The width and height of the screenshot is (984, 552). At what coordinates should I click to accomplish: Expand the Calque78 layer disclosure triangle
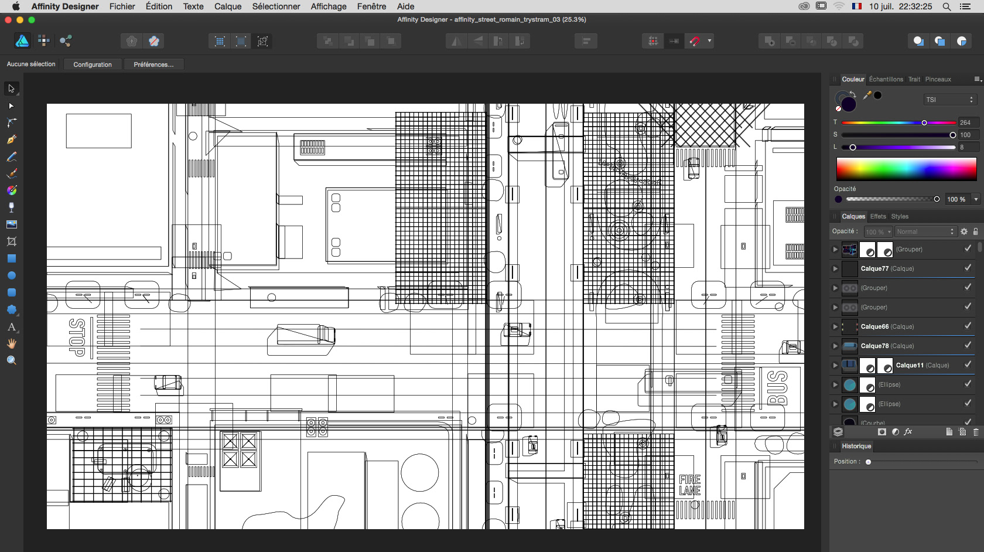835,346
